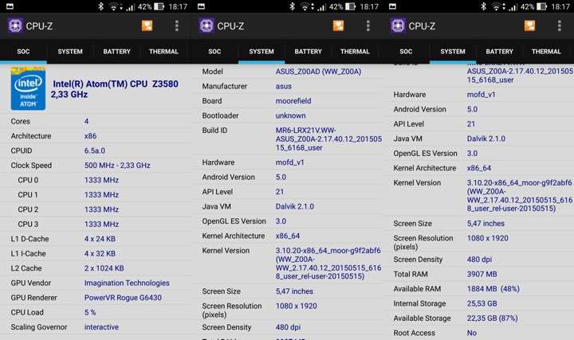Viewport: 574px width, 340px height.
Task: Tap CPU Load value '5 %'
Action: point(90,312)
